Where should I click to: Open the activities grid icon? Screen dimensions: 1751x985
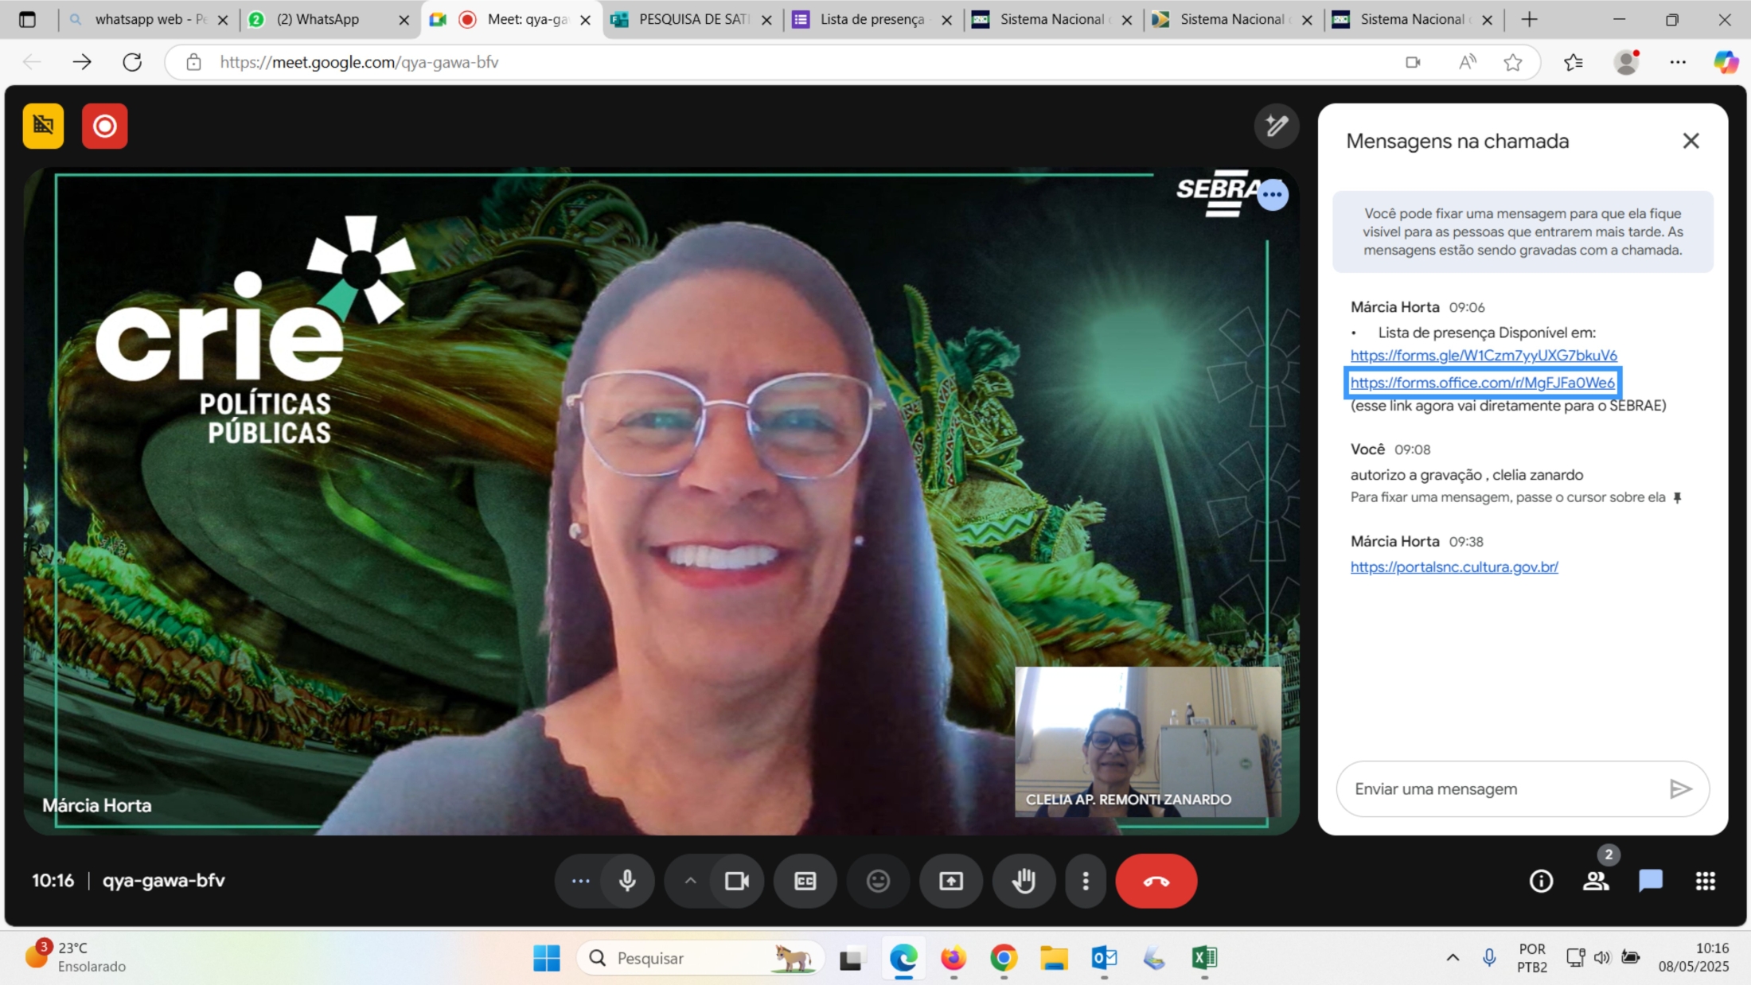coord(1705,881)
